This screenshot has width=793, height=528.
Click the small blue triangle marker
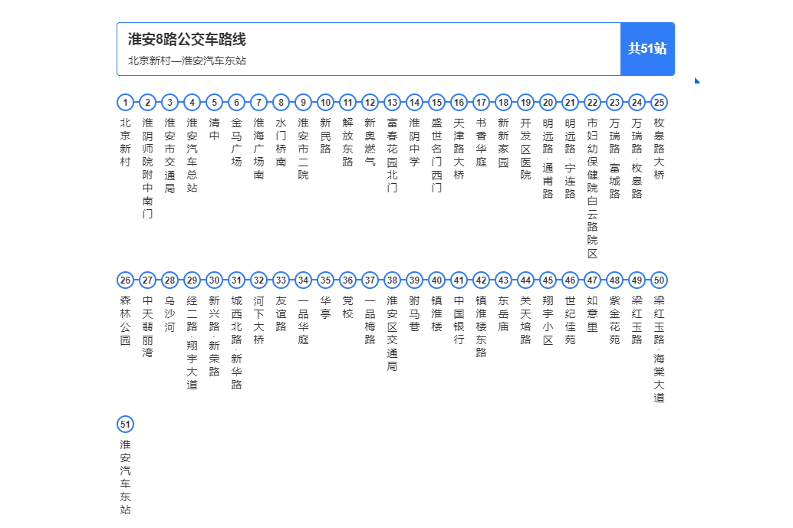coord(697,80)
